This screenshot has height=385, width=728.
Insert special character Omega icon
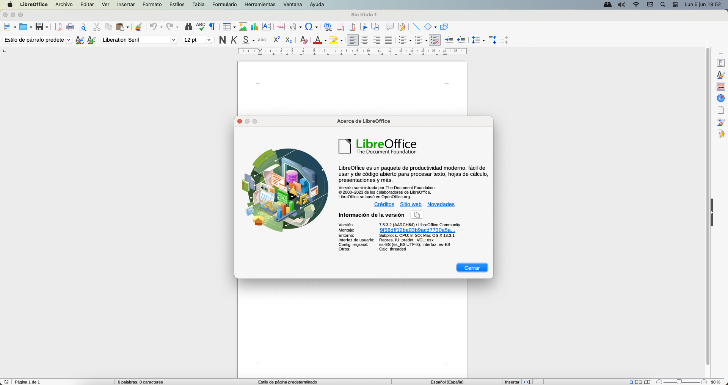pos(309,27)
